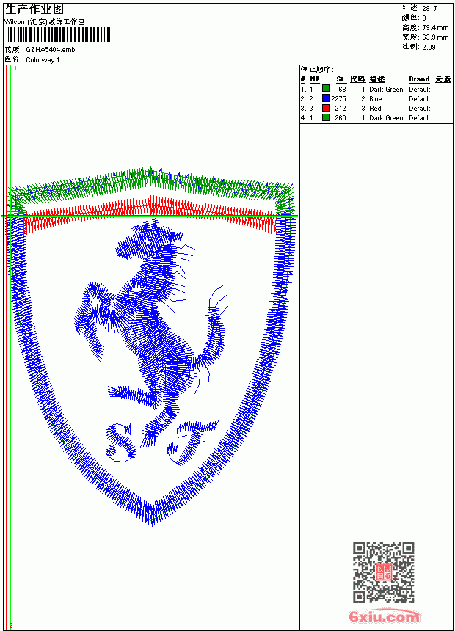455x631 pixels.
Task: Click the blue color swatch for Blue thread
Action: pyautogui.click(x=326, y=98)
